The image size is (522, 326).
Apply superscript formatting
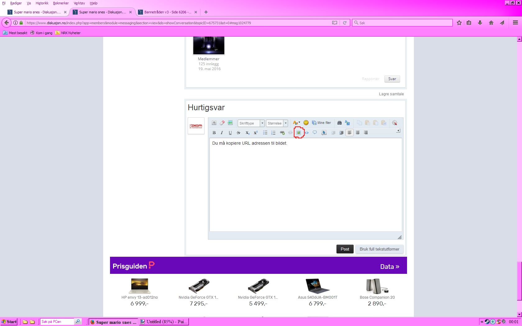[255, 133]
